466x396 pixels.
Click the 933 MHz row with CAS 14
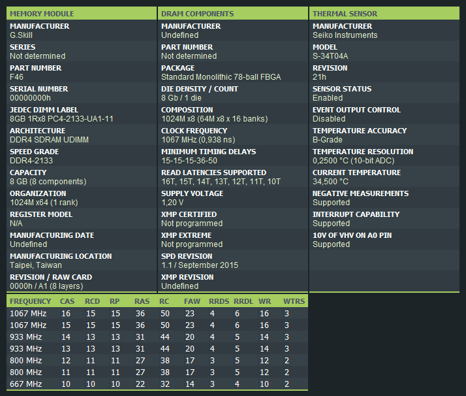[157, 337]
